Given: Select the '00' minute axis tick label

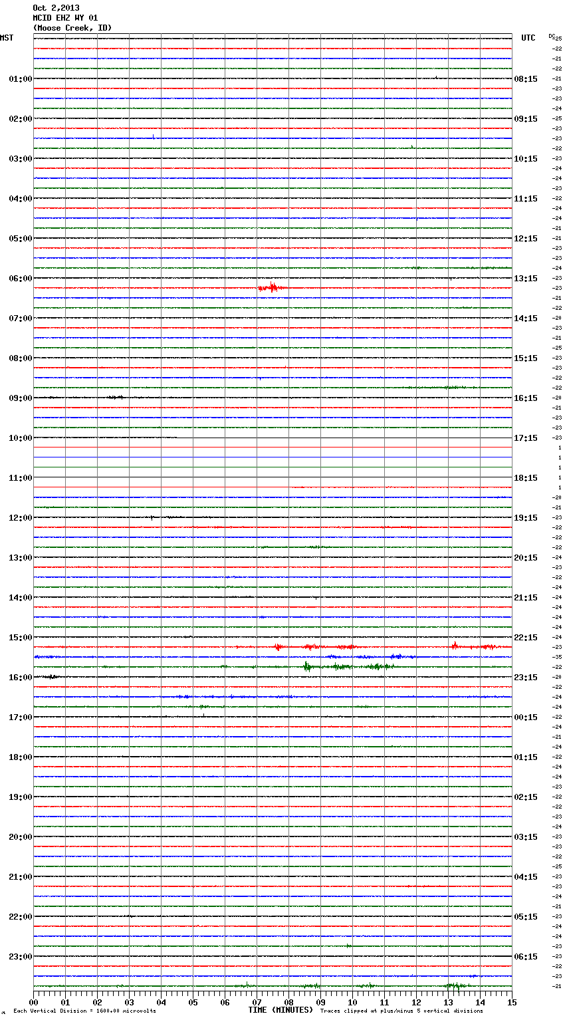Looking at the screenshot, I should [33, 1002].
